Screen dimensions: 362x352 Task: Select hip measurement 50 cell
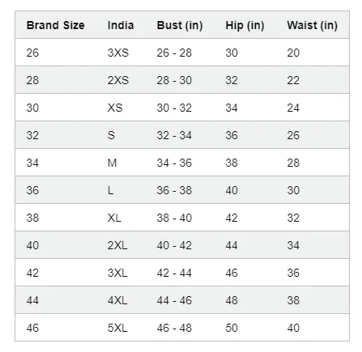point(232,328)
